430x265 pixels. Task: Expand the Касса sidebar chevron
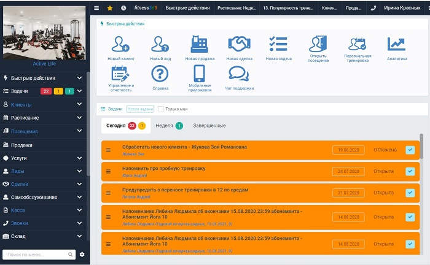(79, 210)
